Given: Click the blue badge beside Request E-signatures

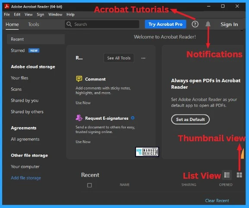Looking at the screenshot, I should coord(132,118).
